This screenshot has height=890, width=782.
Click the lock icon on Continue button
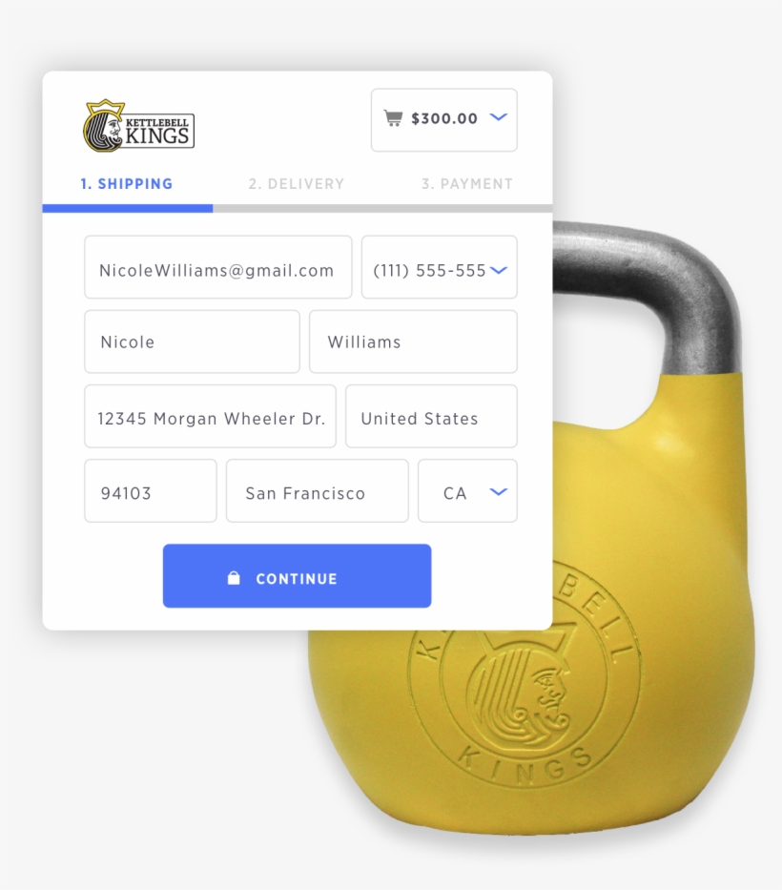tap(234, 578)
